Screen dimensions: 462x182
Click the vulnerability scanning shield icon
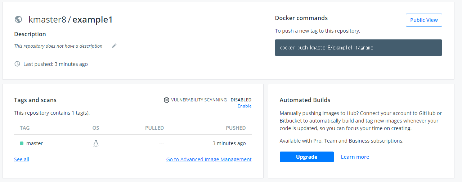[x=166, y=100]
